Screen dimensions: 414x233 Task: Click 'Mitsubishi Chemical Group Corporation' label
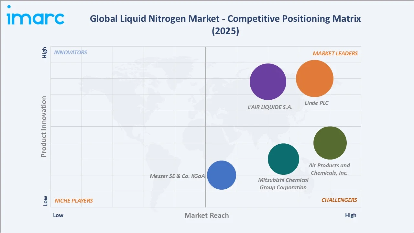click(283, 183)
